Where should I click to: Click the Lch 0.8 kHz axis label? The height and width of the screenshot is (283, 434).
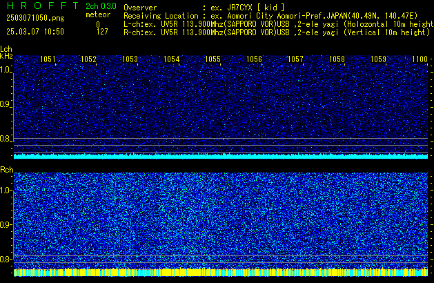click(6, 139)
